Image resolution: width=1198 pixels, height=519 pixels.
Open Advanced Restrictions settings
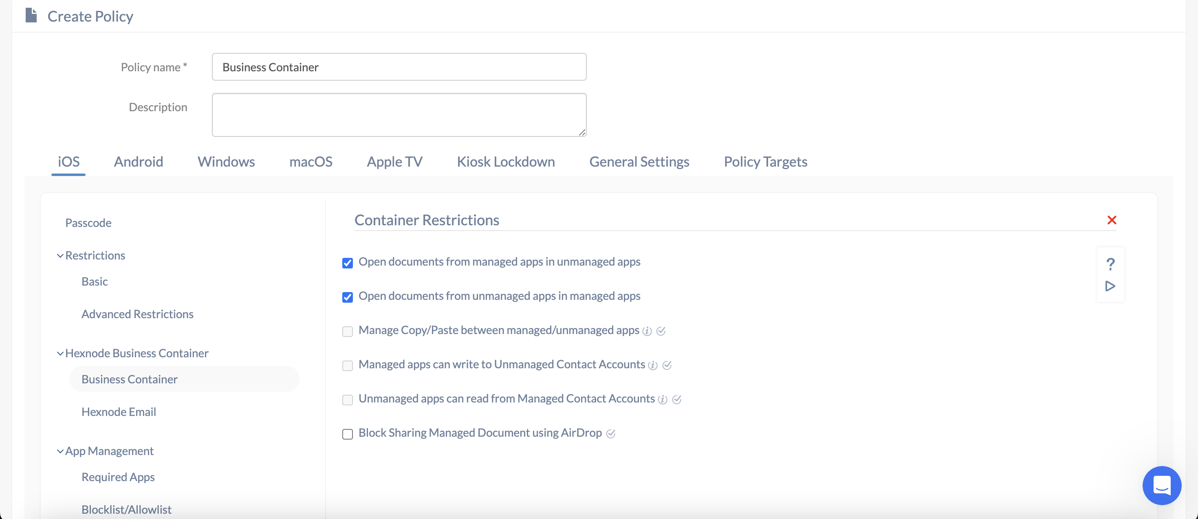(x=137, y=314)
